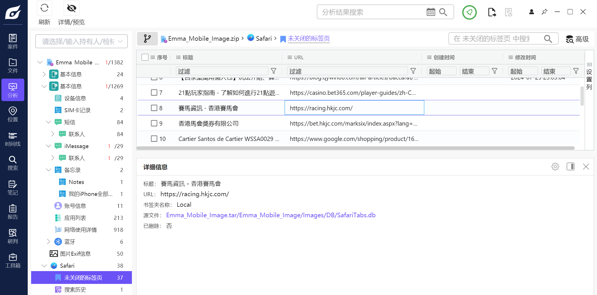
Task: Open detail panel settings gear
Action: point(555,167)
